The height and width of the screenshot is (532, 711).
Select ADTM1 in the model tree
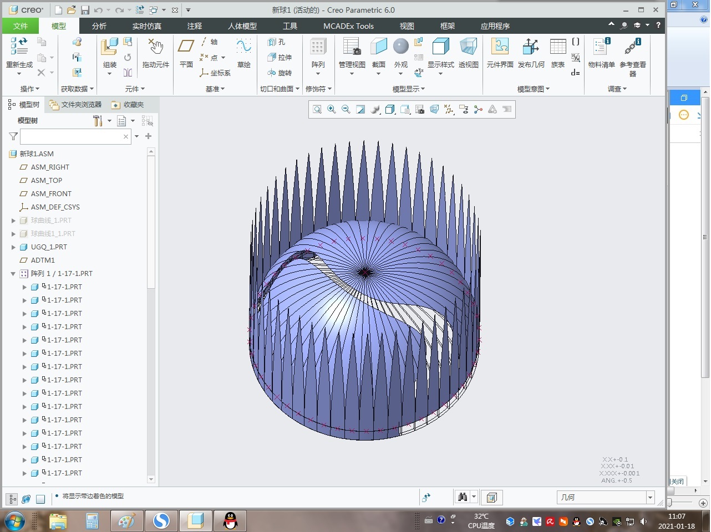(x=43, y=260)
